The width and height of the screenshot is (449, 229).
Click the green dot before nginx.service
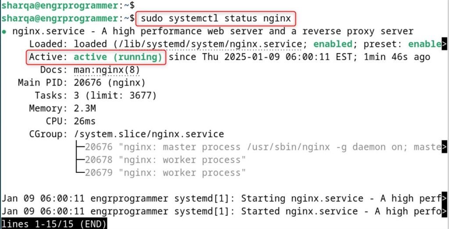click(4, 32)
